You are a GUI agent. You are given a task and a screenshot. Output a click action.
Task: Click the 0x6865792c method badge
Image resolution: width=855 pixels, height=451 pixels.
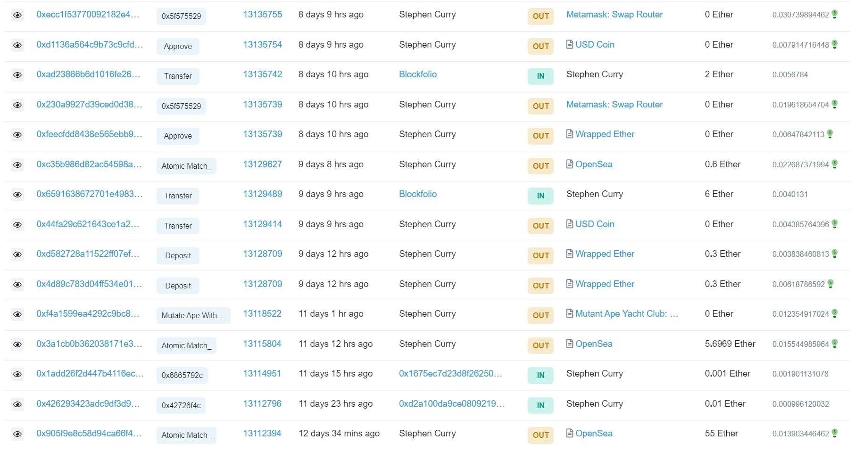182,376
